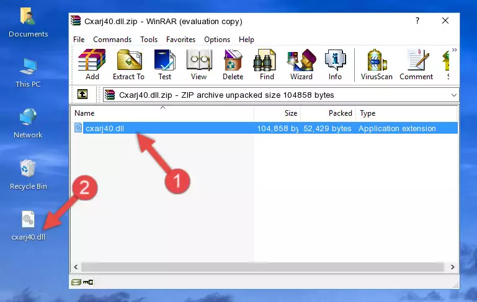This screenshot has height=302, width=477.
Task: Open the archive path dropdown
Action: tap(453, 95)
